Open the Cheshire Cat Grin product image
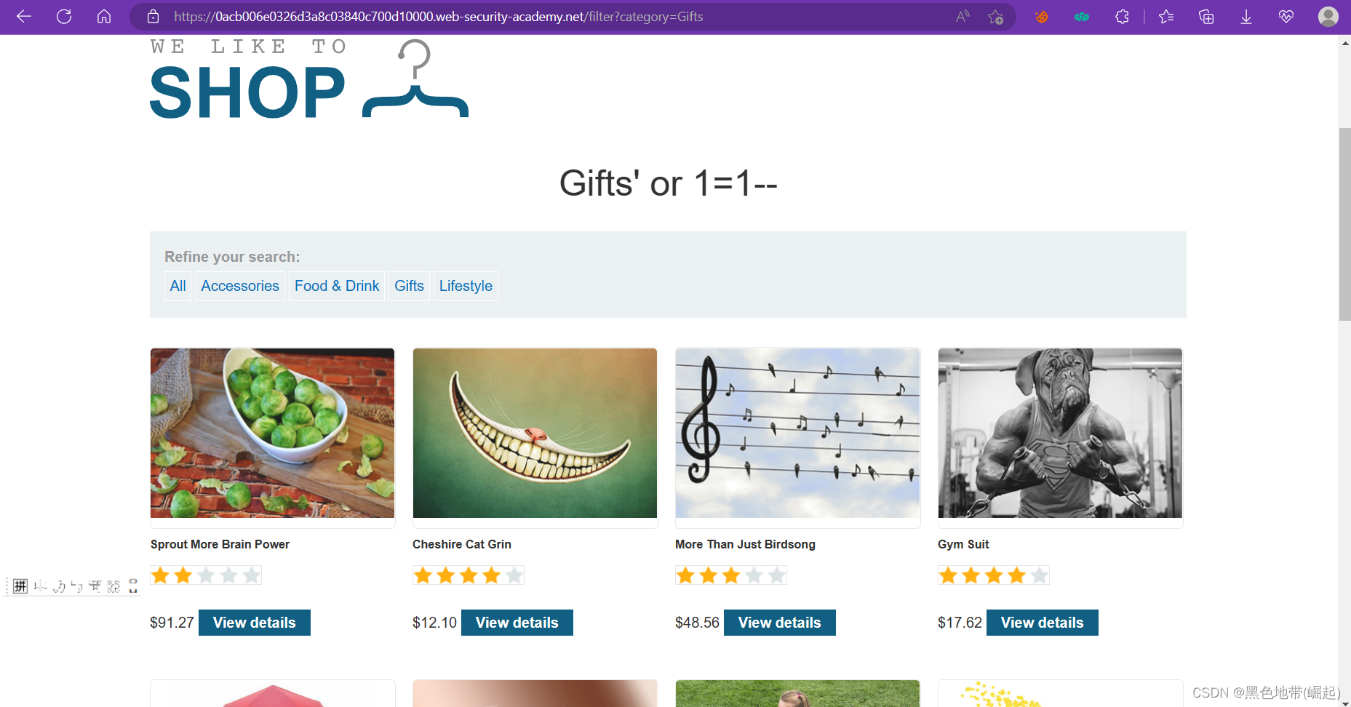This screenshot has height=707, width=1351. coord(535,434)
